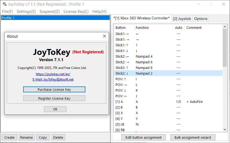Viewport: 230px width, 143px height.
Task: Open the File(F) menu
Action: click(8, 11)
